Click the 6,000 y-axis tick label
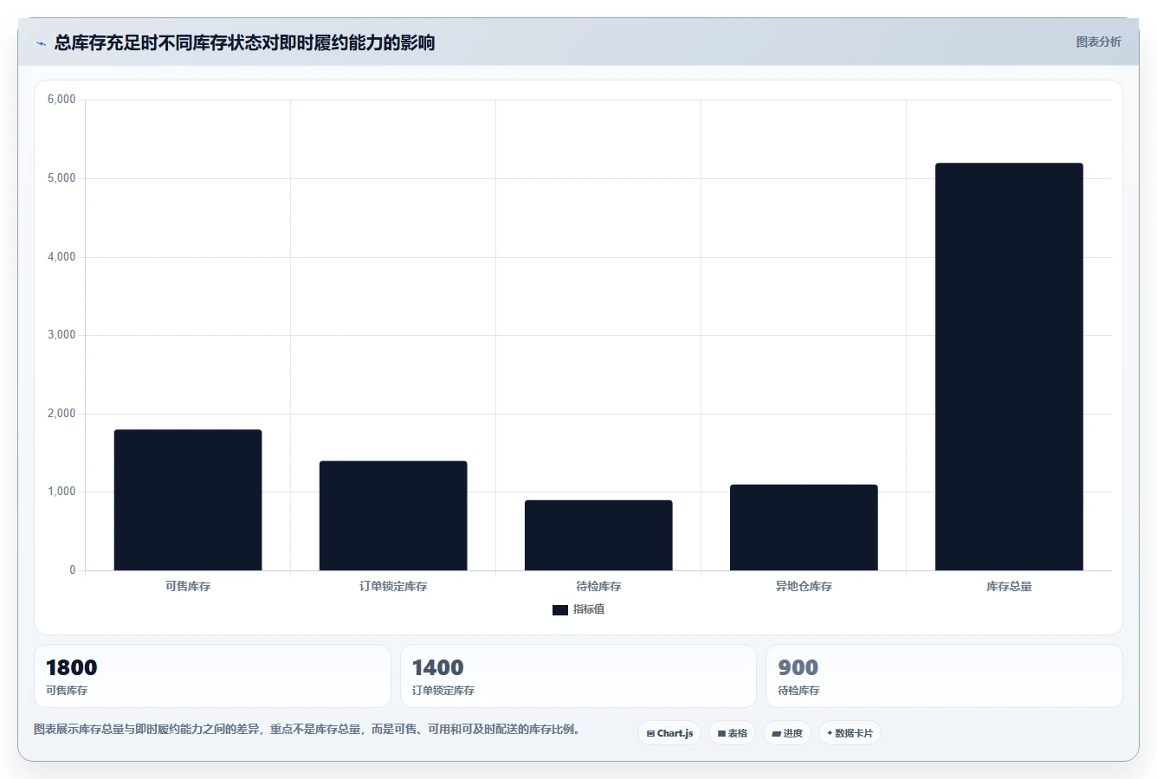 pos(61,100)
